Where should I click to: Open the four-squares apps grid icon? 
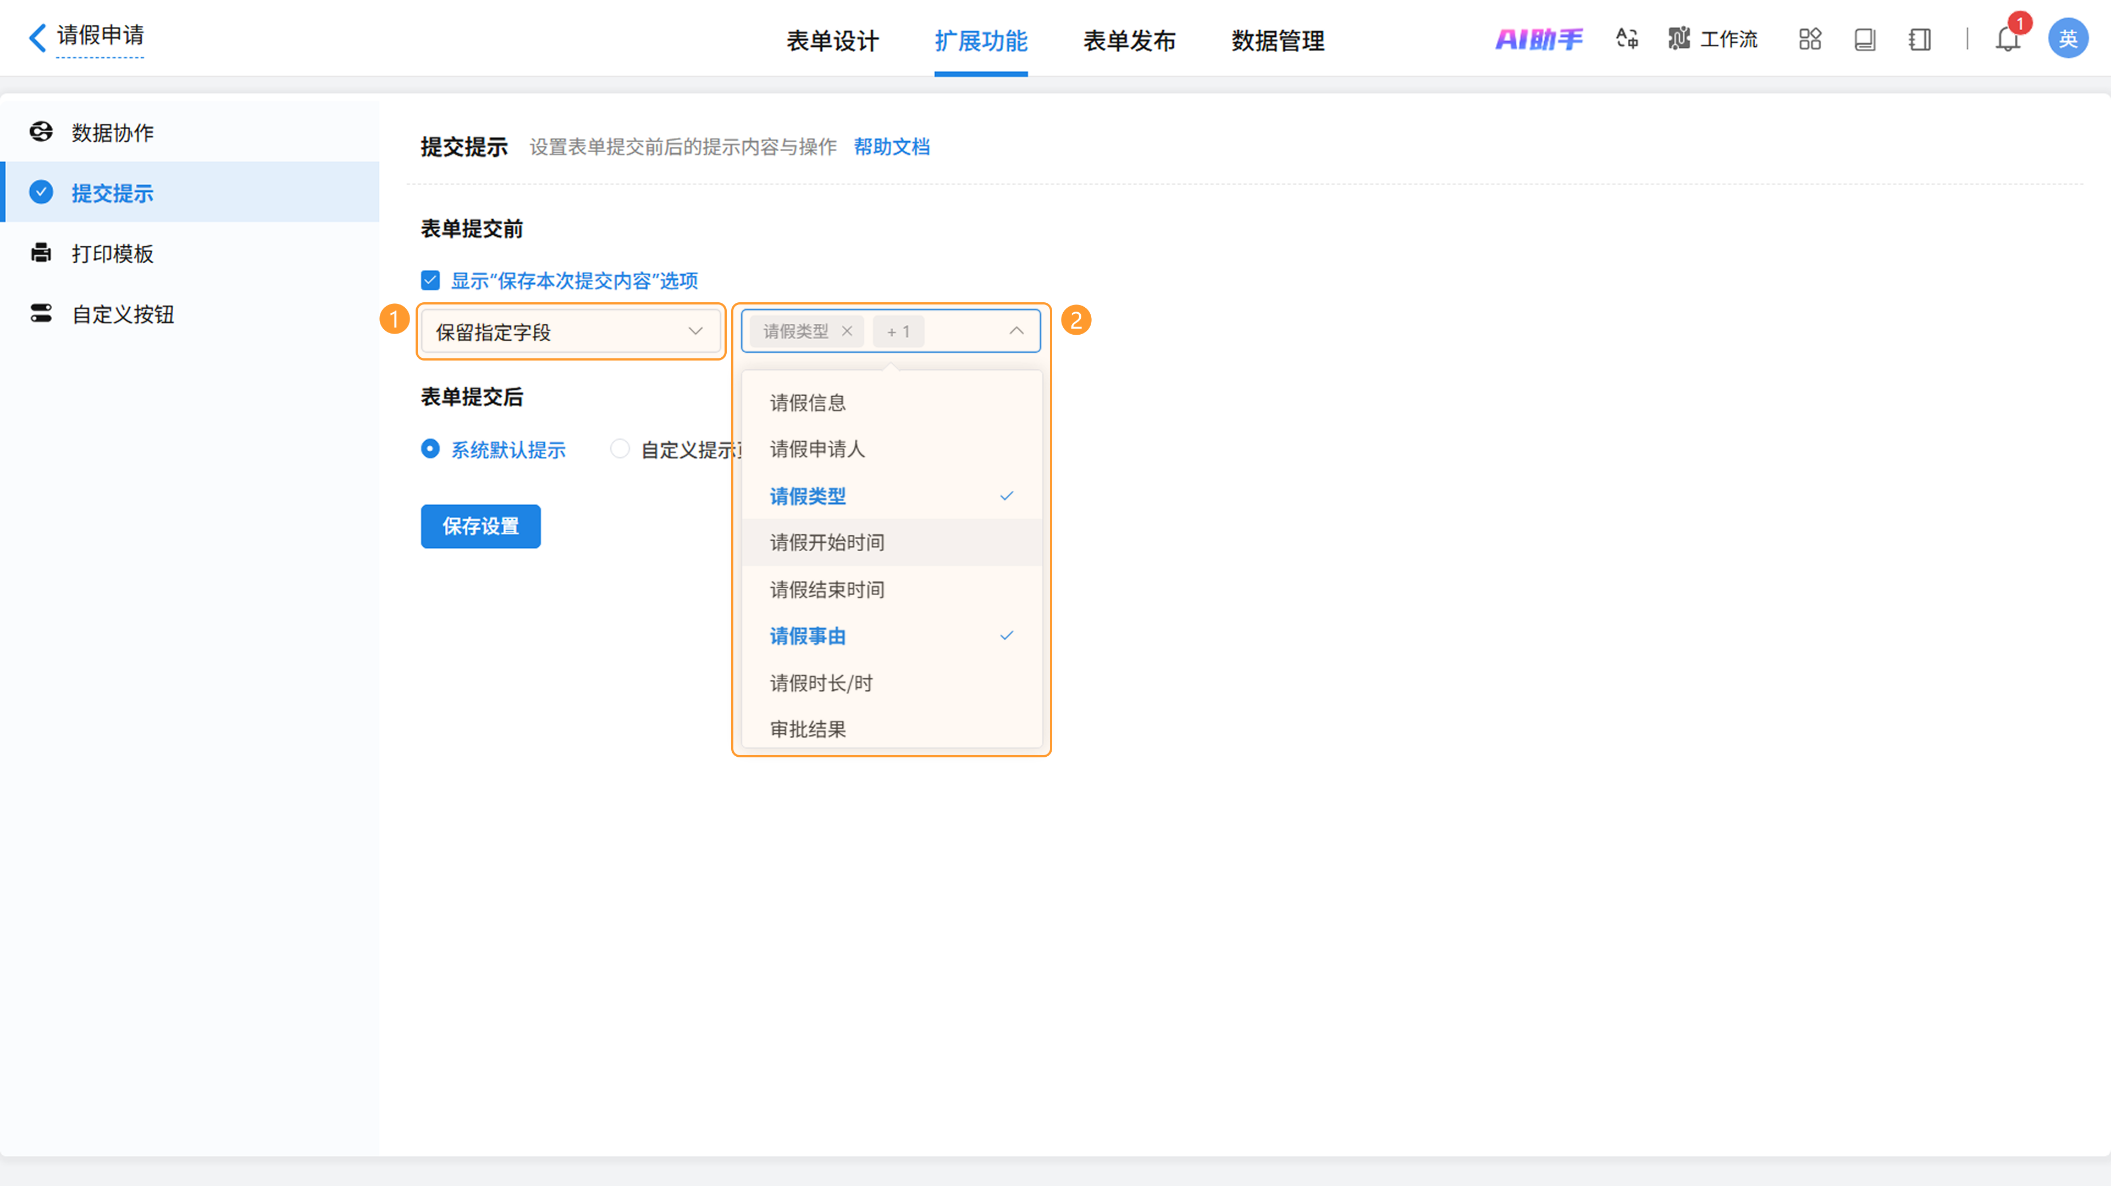[1809, 38]
